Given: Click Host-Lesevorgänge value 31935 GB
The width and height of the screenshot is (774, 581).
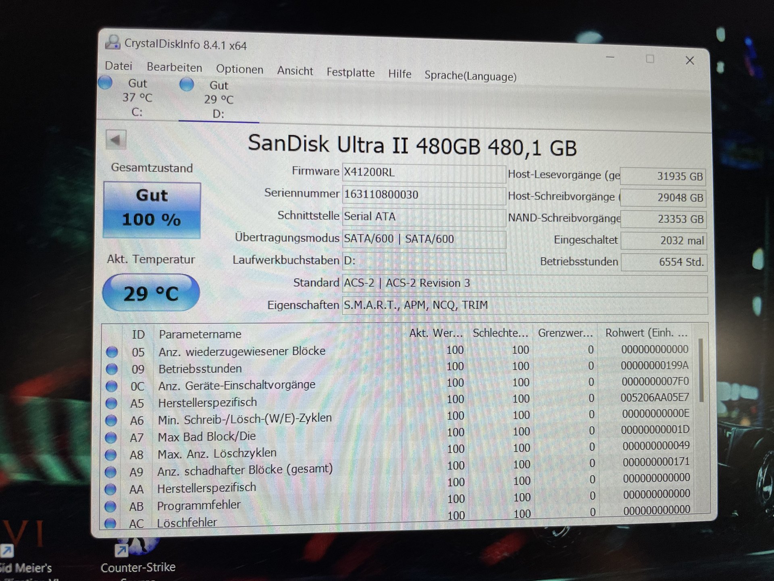Looking at the screenshot, I should point(663,176).
